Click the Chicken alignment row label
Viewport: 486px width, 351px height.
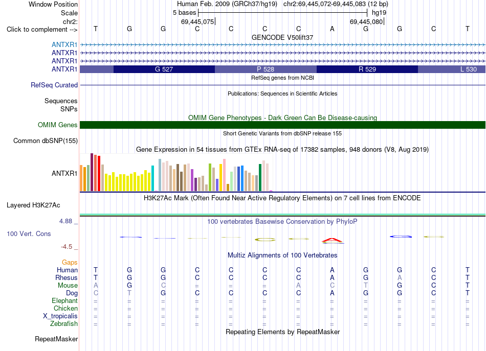tap(65, 308)
